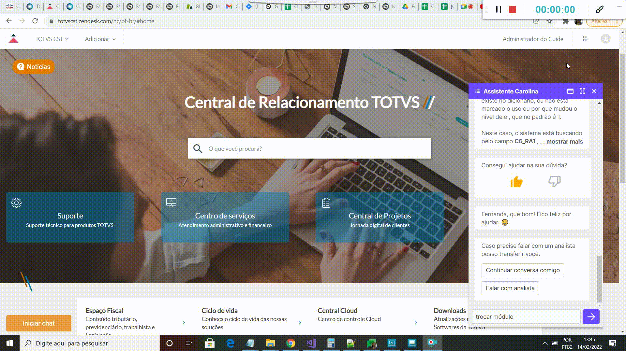Open the taskbar clock and date
626x351 pixels.
tap(589, 343)
